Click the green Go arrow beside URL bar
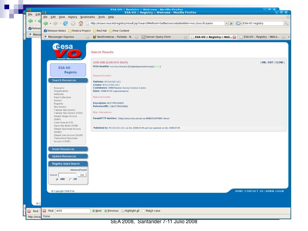 [x=231, y=23]
